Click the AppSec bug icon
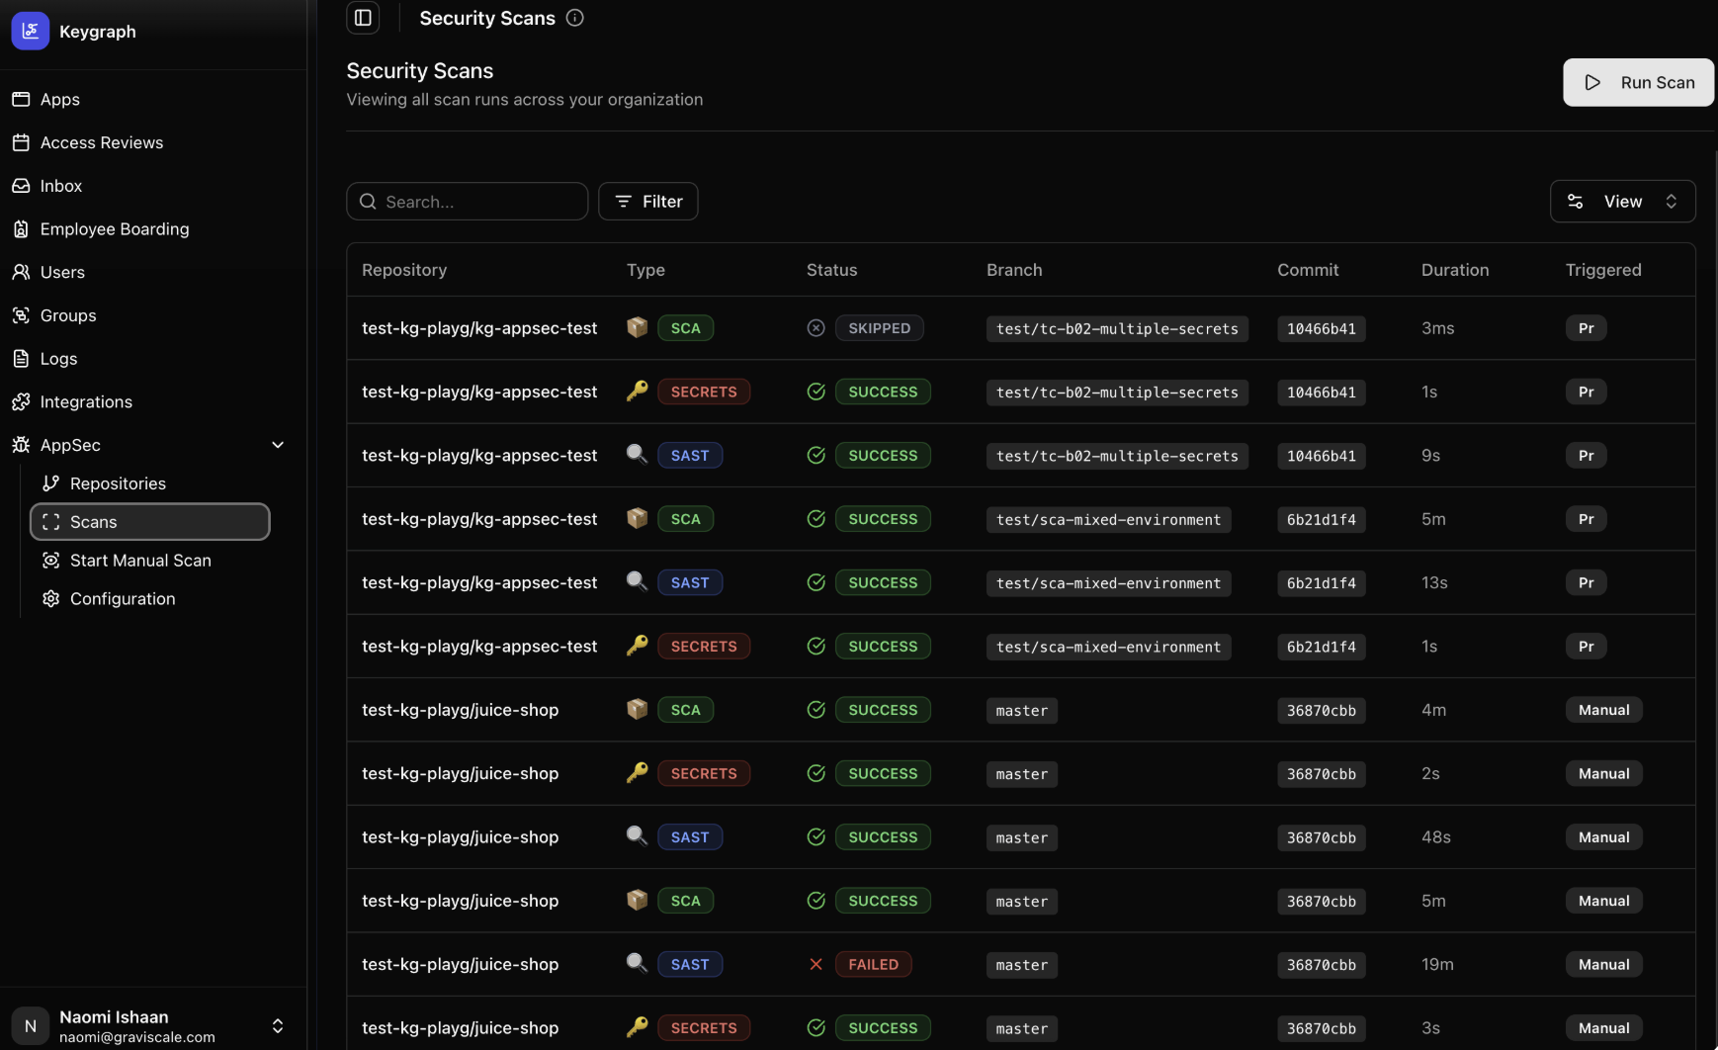This screenshot has width=1718, height=1050. 21,445
